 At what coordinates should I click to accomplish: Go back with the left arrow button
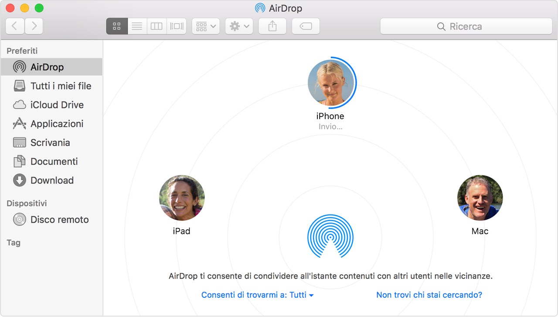point(15,26)
